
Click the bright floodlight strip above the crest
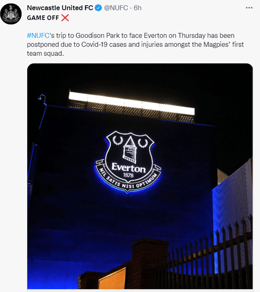[x=131, y=103]
